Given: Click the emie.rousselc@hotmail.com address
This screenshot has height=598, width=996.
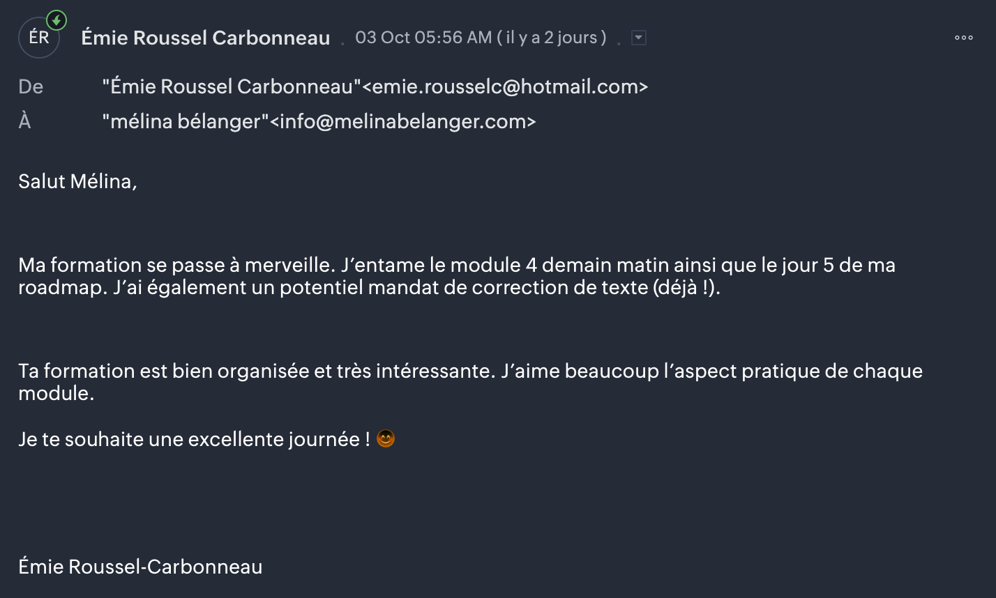Looking at the screenshot, I should tap(506, 86).
